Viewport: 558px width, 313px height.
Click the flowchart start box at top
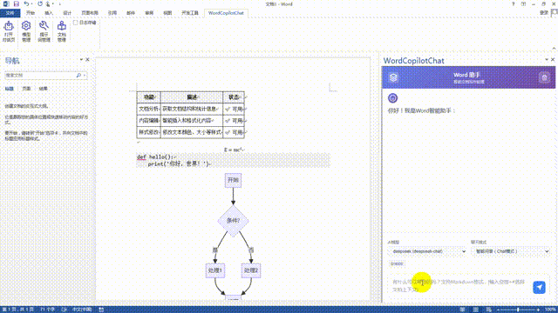click(233, 180)
